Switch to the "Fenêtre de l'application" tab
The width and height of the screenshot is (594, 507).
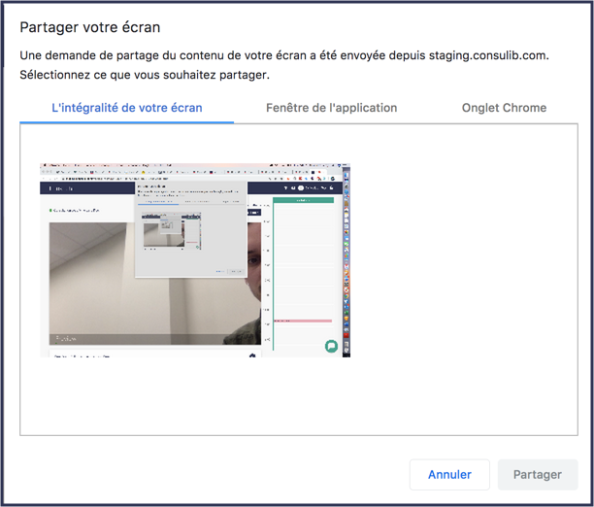(x=331, y=108)
